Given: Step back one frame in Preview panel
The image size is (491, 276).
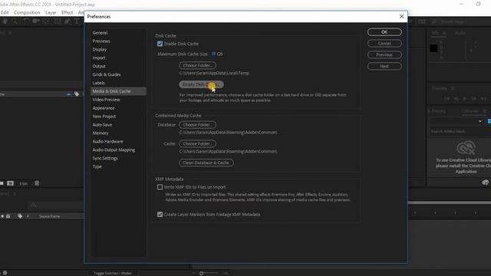Looking at the screenshot, I should [x=456, y=99].
